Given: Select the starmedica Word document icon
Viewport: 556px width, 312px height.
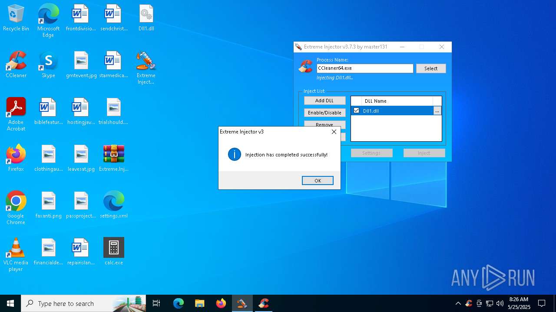Looking at the screenshot, I should [x=114, y=65].
